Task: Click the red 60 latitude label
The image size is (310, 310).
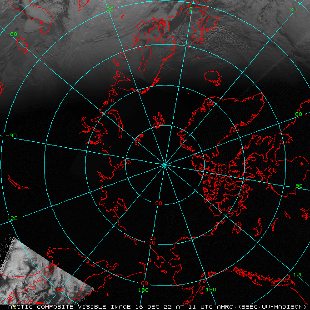Action: coord(145,283)
